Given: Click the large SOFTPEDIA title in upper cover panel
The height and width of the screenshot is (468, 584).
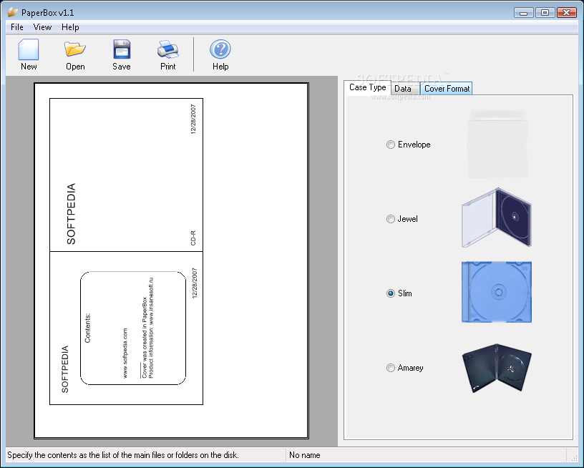Looking at the screenshot, I should click(71, 214).
